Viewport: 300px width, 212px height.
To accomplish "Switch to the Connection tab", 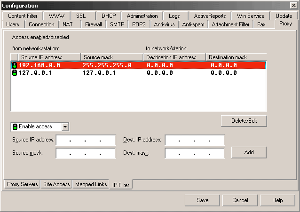I will point(41,24).
